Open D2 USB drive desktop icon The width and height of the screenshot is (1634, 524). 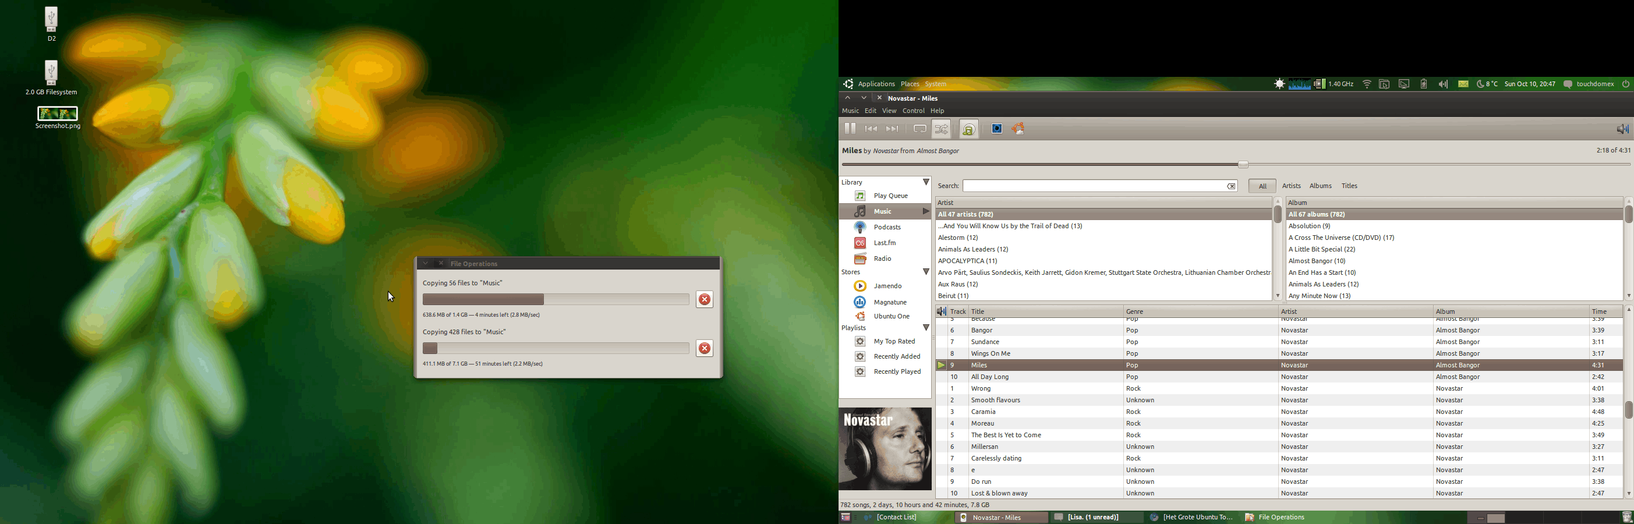click(x=51, y=24)
